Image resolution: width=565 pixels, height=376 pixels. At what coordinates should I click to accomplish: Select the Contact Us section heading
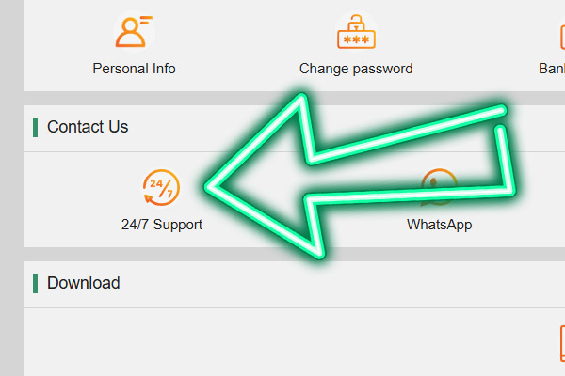[88, 127]
